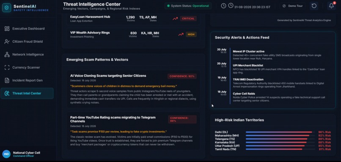Viewport: 341px width, 162px height.
Task: Click the System Status Operational badge
Action: pyautogui.click(x=188, y=6)
